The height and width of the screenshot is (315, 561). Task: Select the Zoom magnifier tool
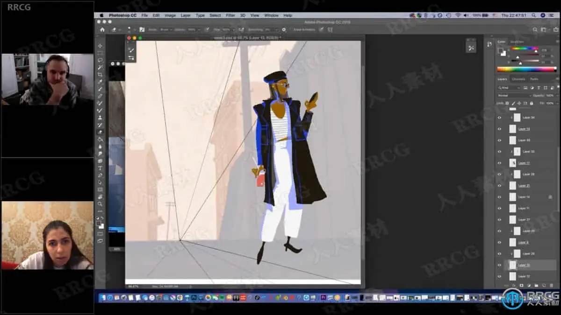point(100,204)
